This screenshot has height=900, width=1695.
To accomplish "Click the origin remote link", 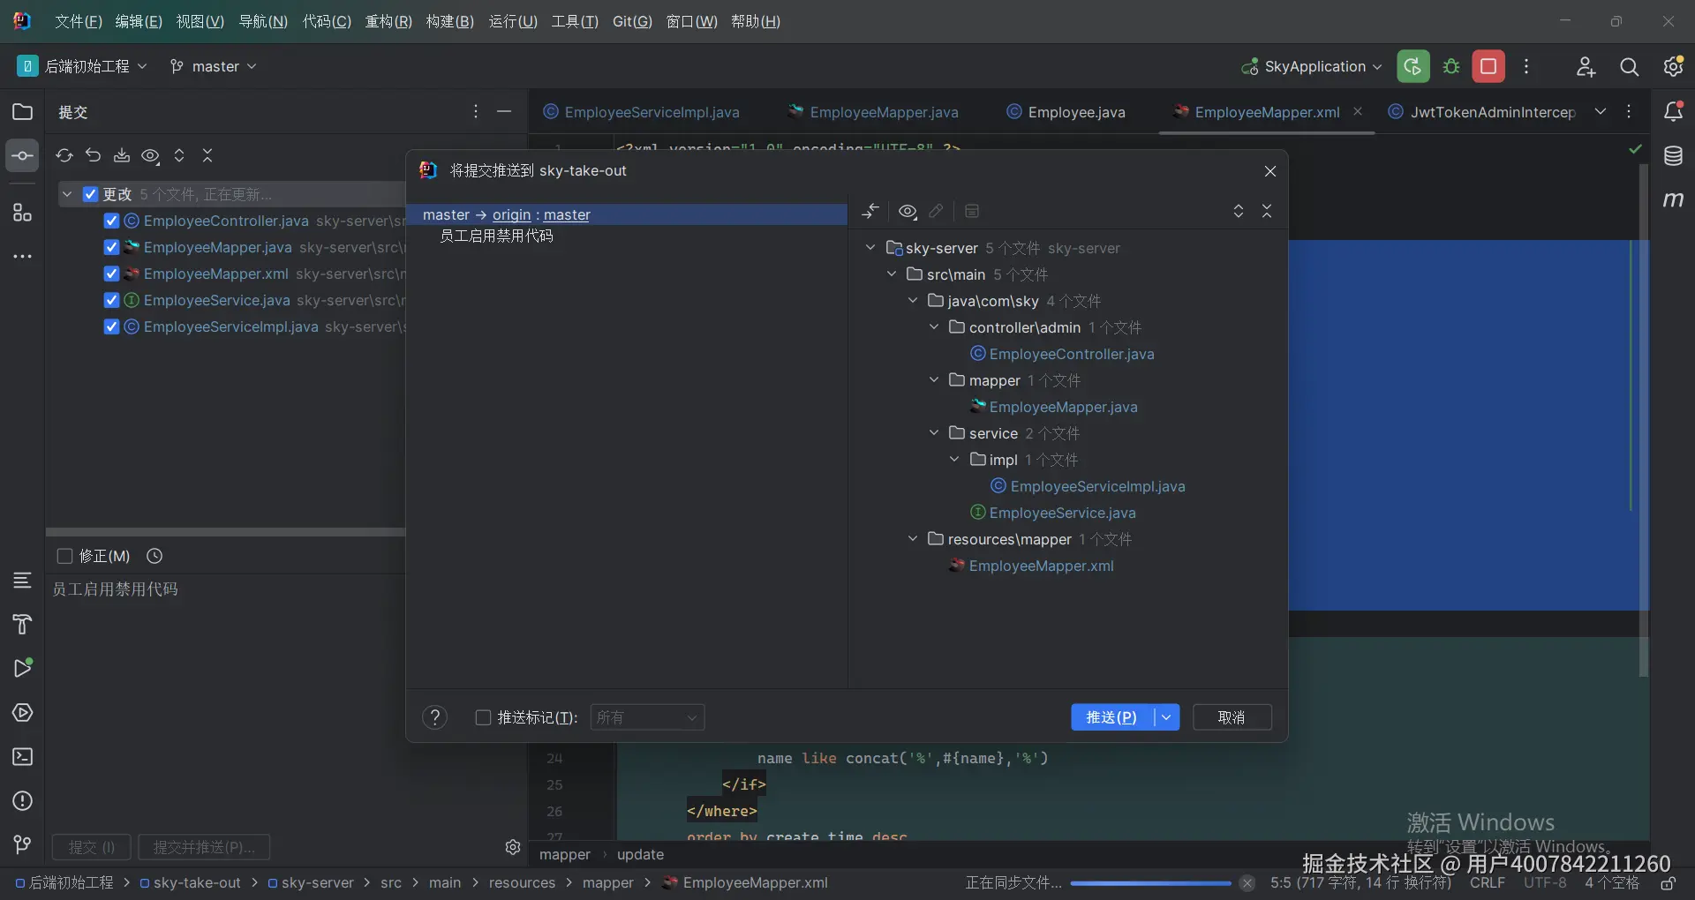I will [x=512, y=214].
